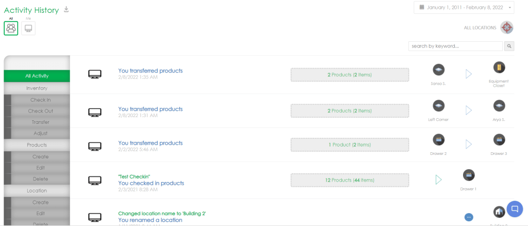The height and width of the screenshot is (226, 528).
Task: Open the ALL LOCATIONS target icon
Action: 507,27
